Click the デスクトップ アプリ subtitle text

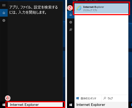point(90,10)
